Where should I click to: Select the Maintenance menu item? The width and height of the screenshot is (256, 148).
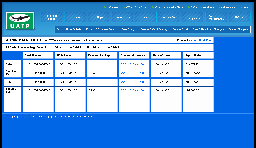(228, 7)
